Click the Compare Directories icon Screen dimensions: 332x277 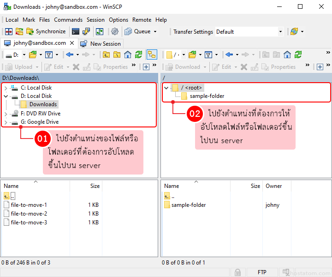(9, 32)
